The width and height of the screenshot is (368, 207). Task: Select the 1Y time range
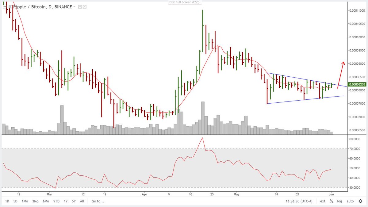point(66,201)
